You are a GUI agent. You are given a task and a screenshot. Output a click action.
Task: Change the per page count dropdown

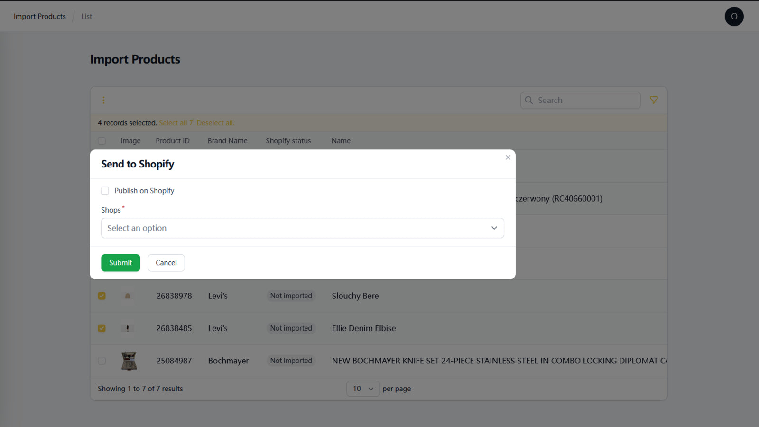(x=363, y=389)
